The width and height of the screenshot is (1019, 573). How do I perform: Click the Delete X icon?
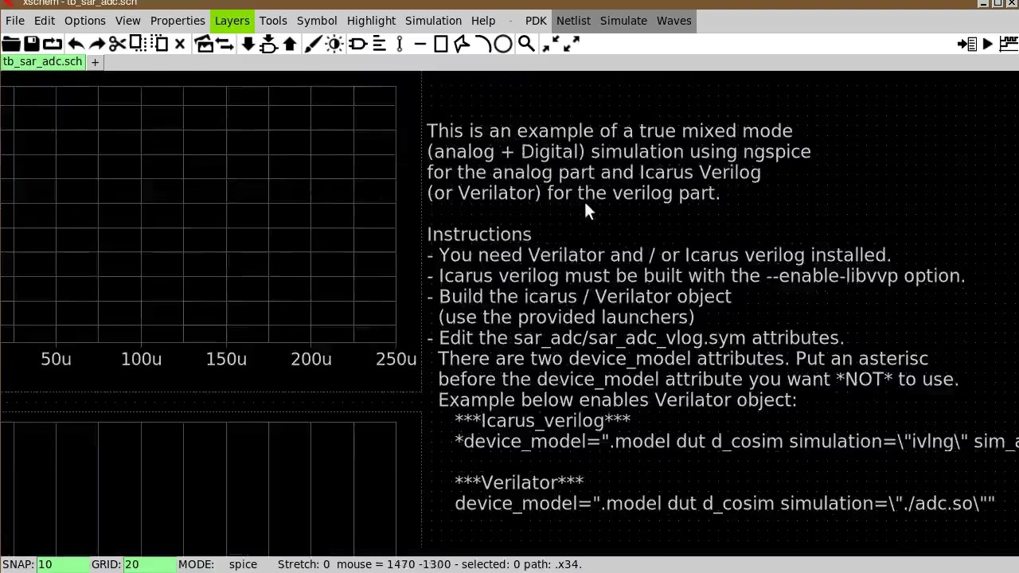click(x=180, y=44)
